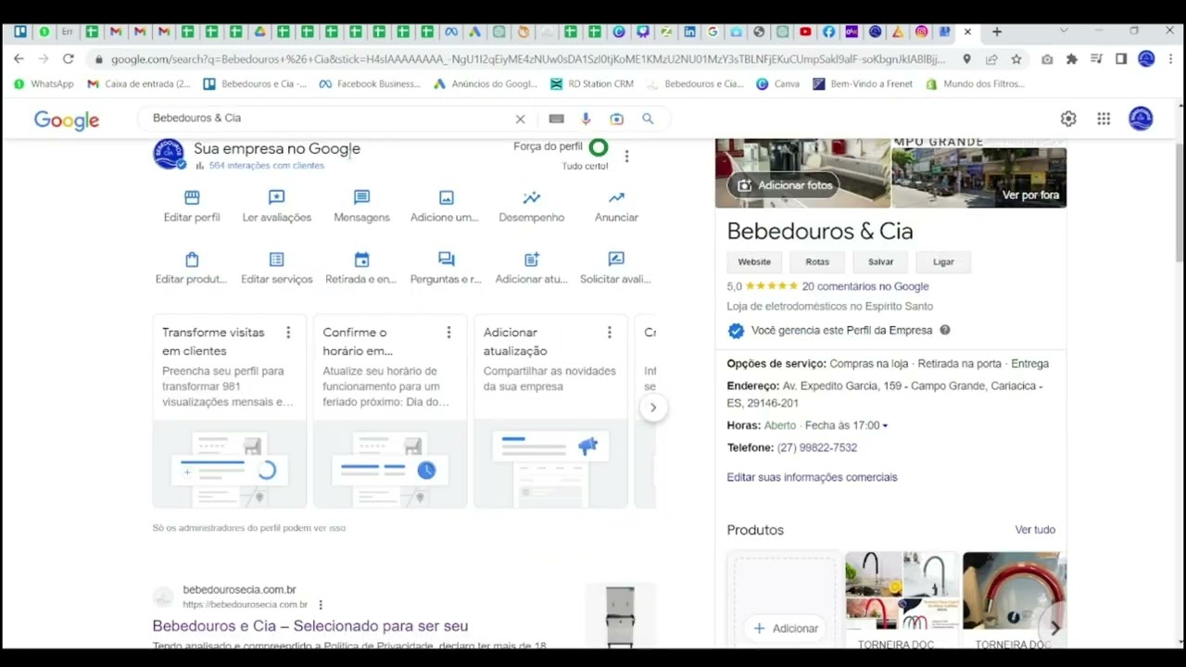The width and height of the screenshot is (1186, 667).
Task: Click Adicionar product placeholder card
Action: pyautogui.click(x=786, y=600)
